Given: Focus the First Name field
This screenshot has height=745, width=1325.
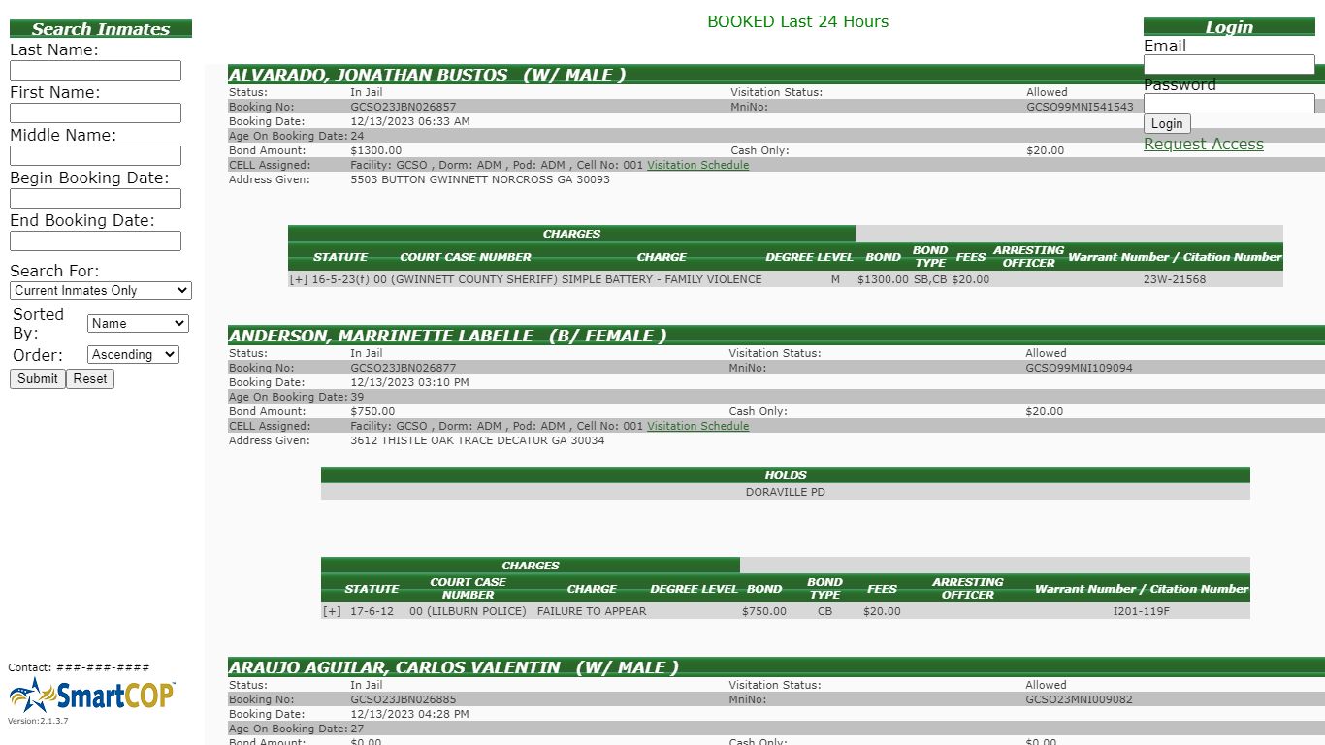Looking at the screenshot, I should click(x=95, y=113).
